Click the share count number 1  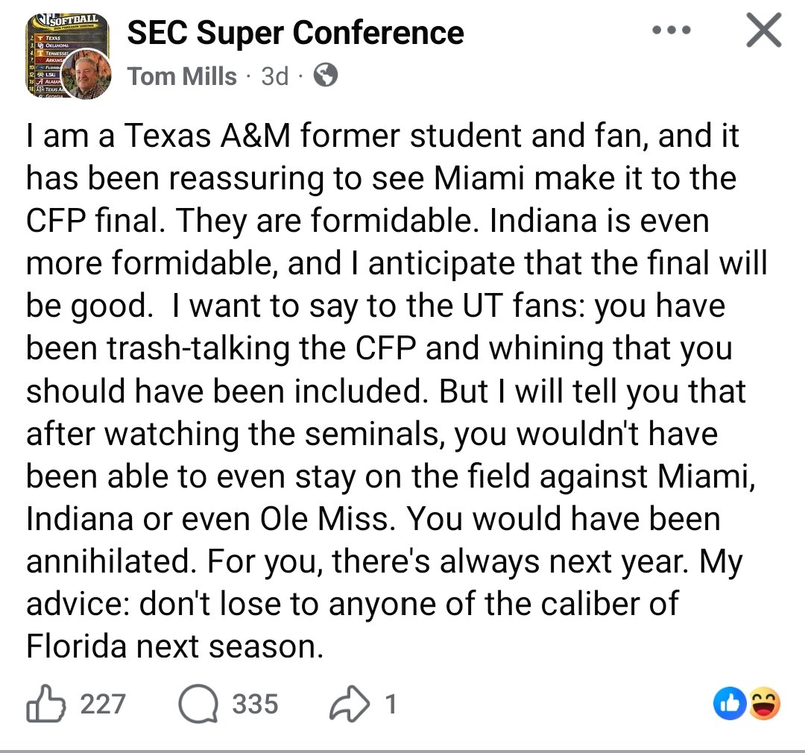pyautogui.click(x=389, y=705)
